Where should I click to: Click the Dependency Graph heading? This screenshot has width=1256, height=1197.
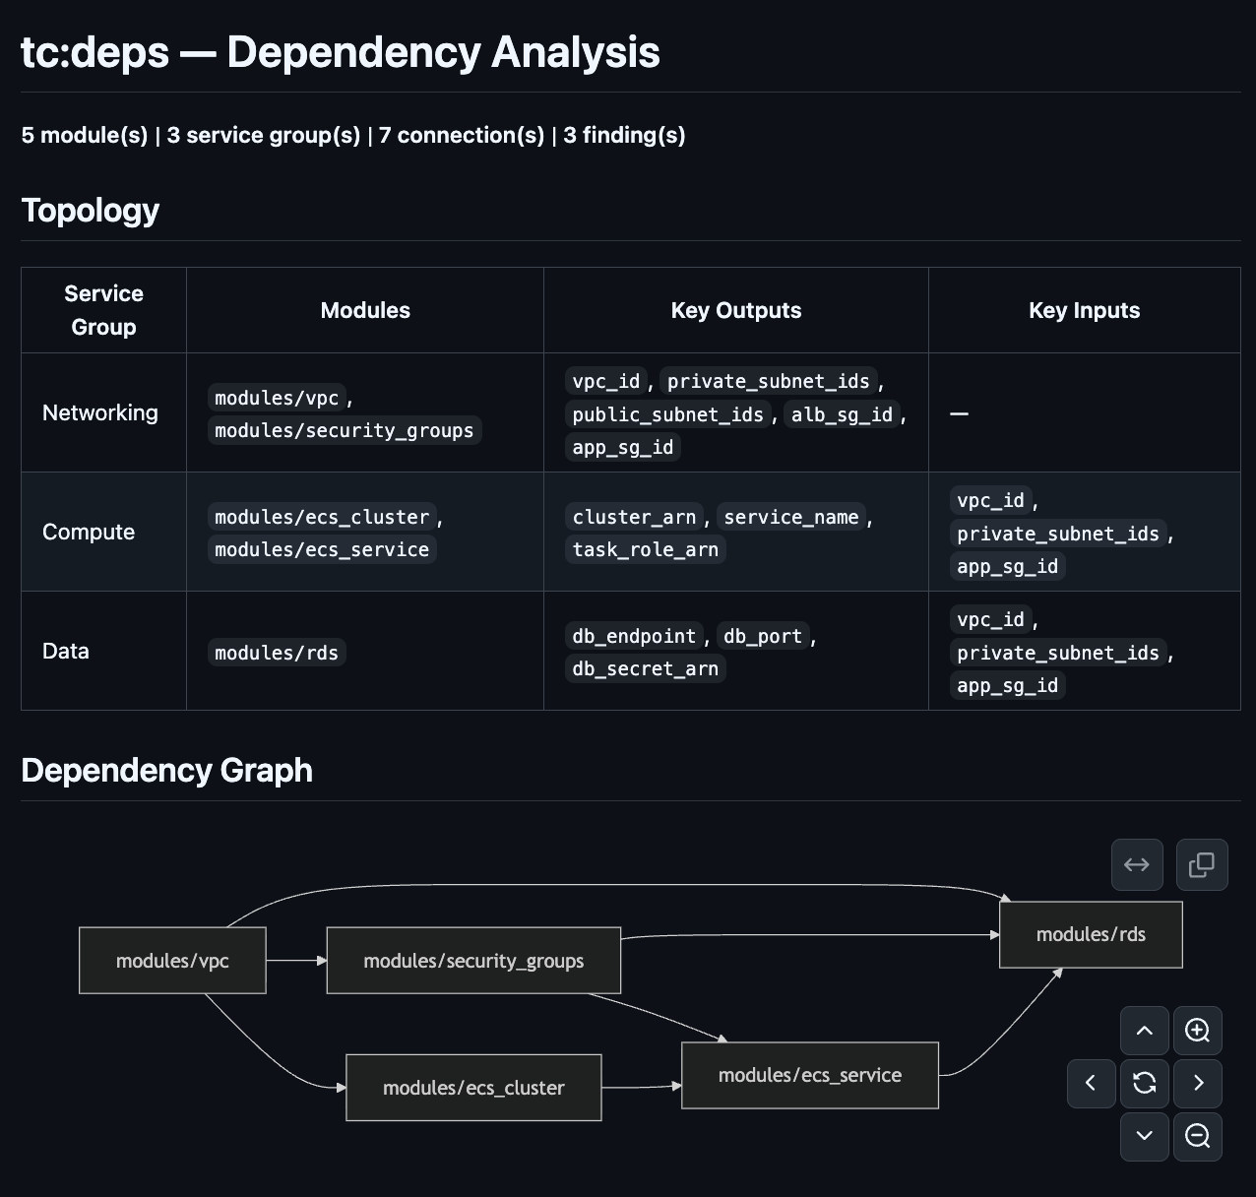167,771
